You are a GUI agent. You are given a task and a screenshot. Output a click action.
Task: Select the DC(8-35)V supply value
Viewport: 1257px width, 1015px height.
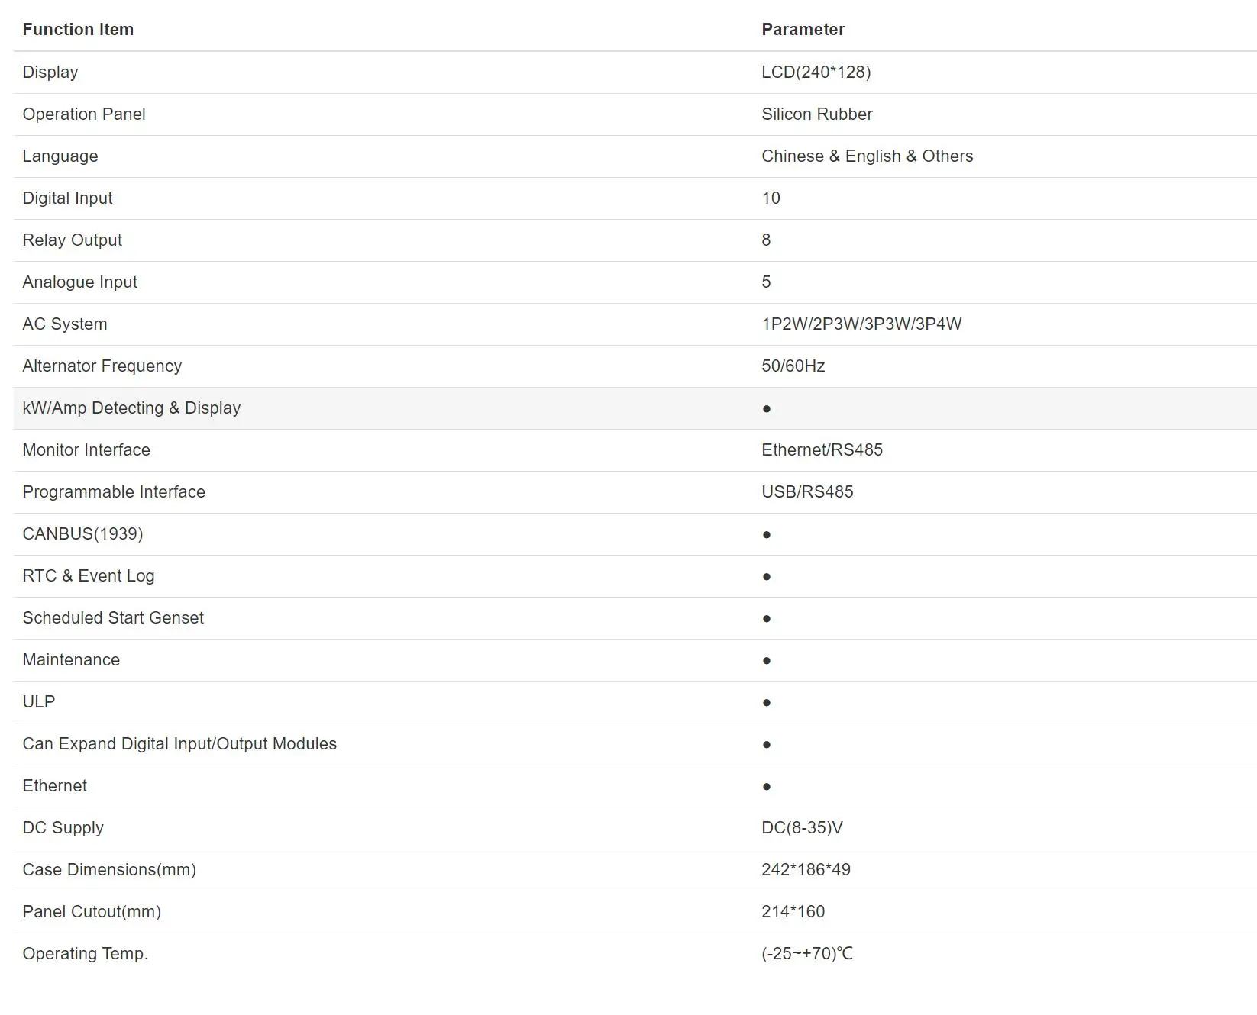click(802, 828)
